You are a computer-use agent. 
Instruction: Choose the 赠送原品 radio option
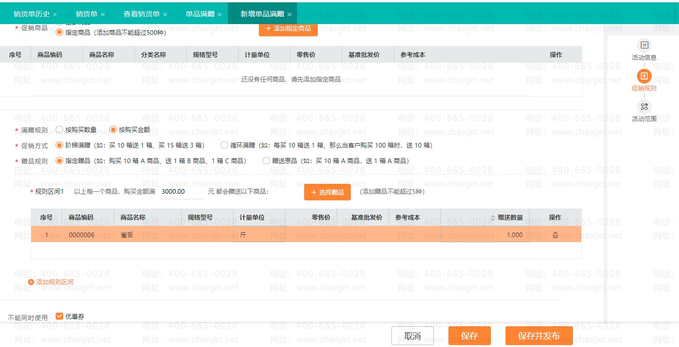[266, 161]
